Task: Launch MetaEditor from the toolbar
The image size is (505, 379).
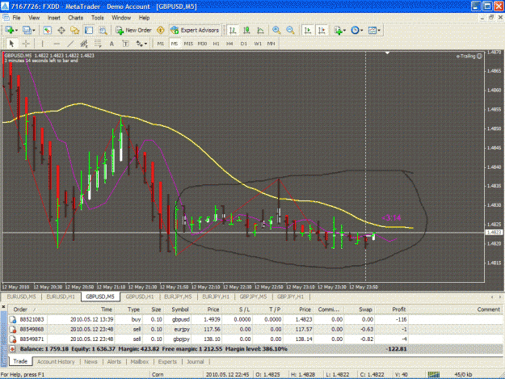Action: click(x=161, y=30)
